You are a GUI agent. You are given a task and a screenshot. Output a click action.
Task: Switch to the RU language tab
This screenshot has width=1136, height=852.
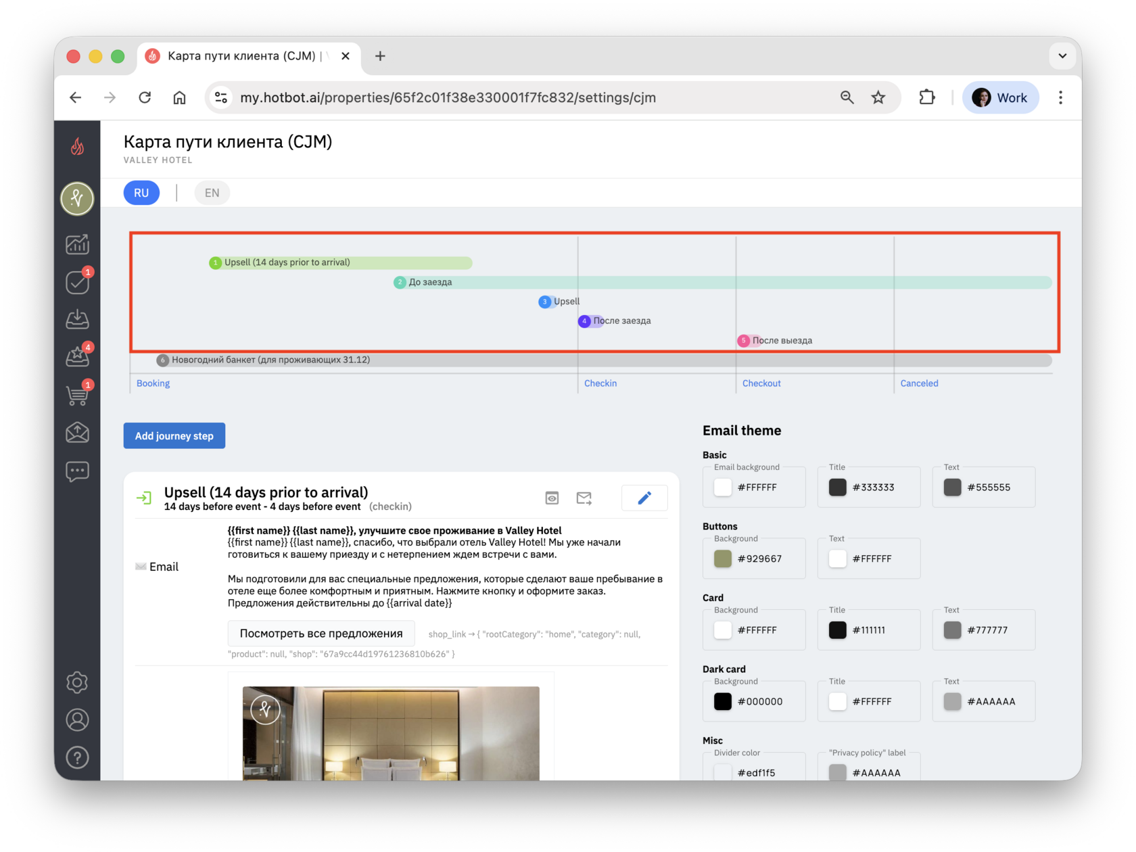pos(141,193)
